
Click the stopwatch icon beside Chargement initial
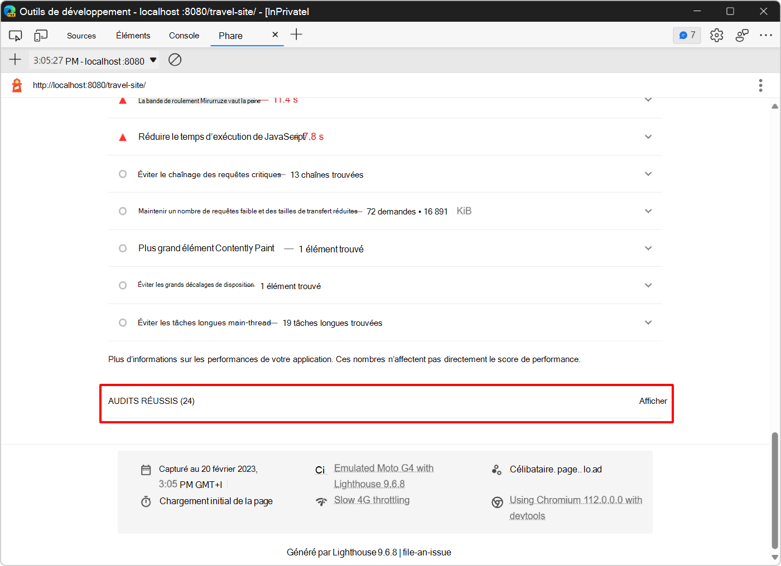[x=146, y=501]
